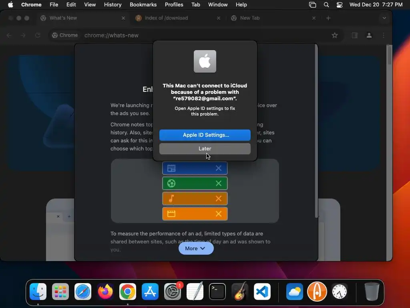The image size is (410, 308).
Task: Open the View menu
Action: pyautogui.click(x=90, y=4)
